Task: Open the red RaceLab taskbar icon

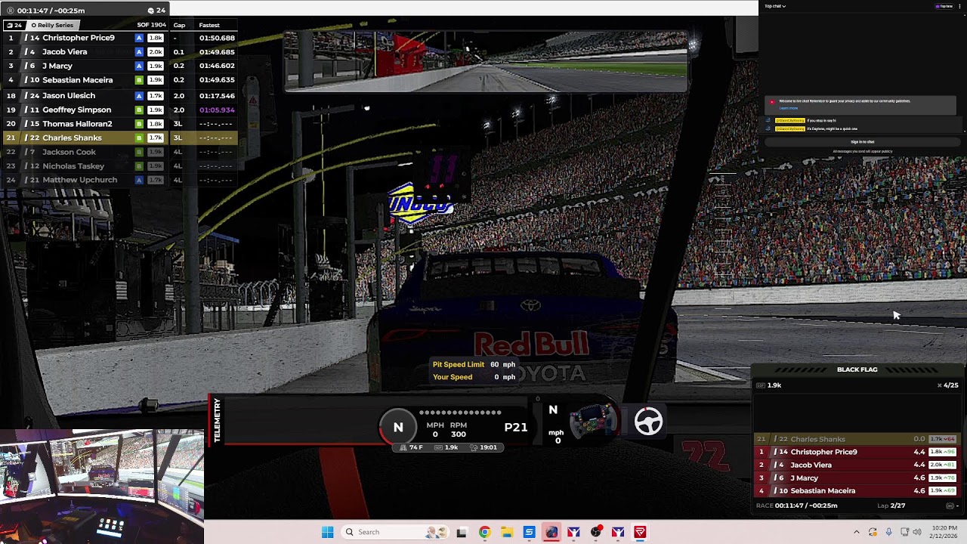Action: coord(640,532)
